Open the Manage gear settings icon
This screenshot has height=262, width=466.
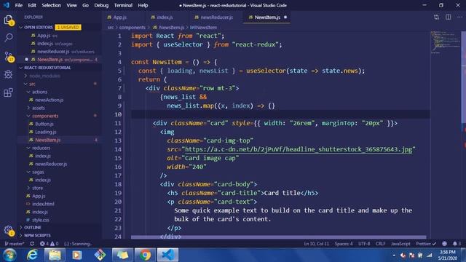click(x=8, y=230)
